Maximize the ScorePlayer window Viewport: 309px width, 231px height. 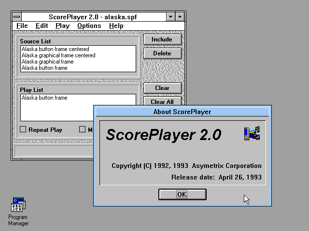[180, 17]
